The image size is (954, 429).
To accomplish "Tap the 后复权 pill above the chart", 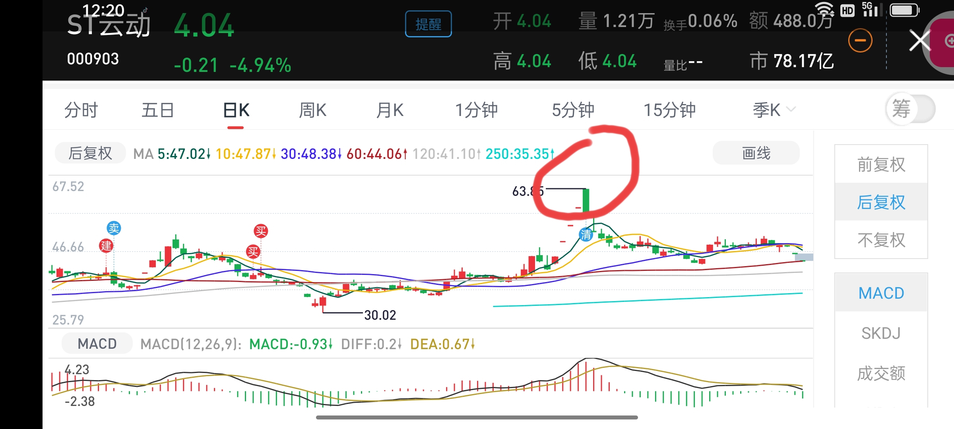I will tap(90, 153).
